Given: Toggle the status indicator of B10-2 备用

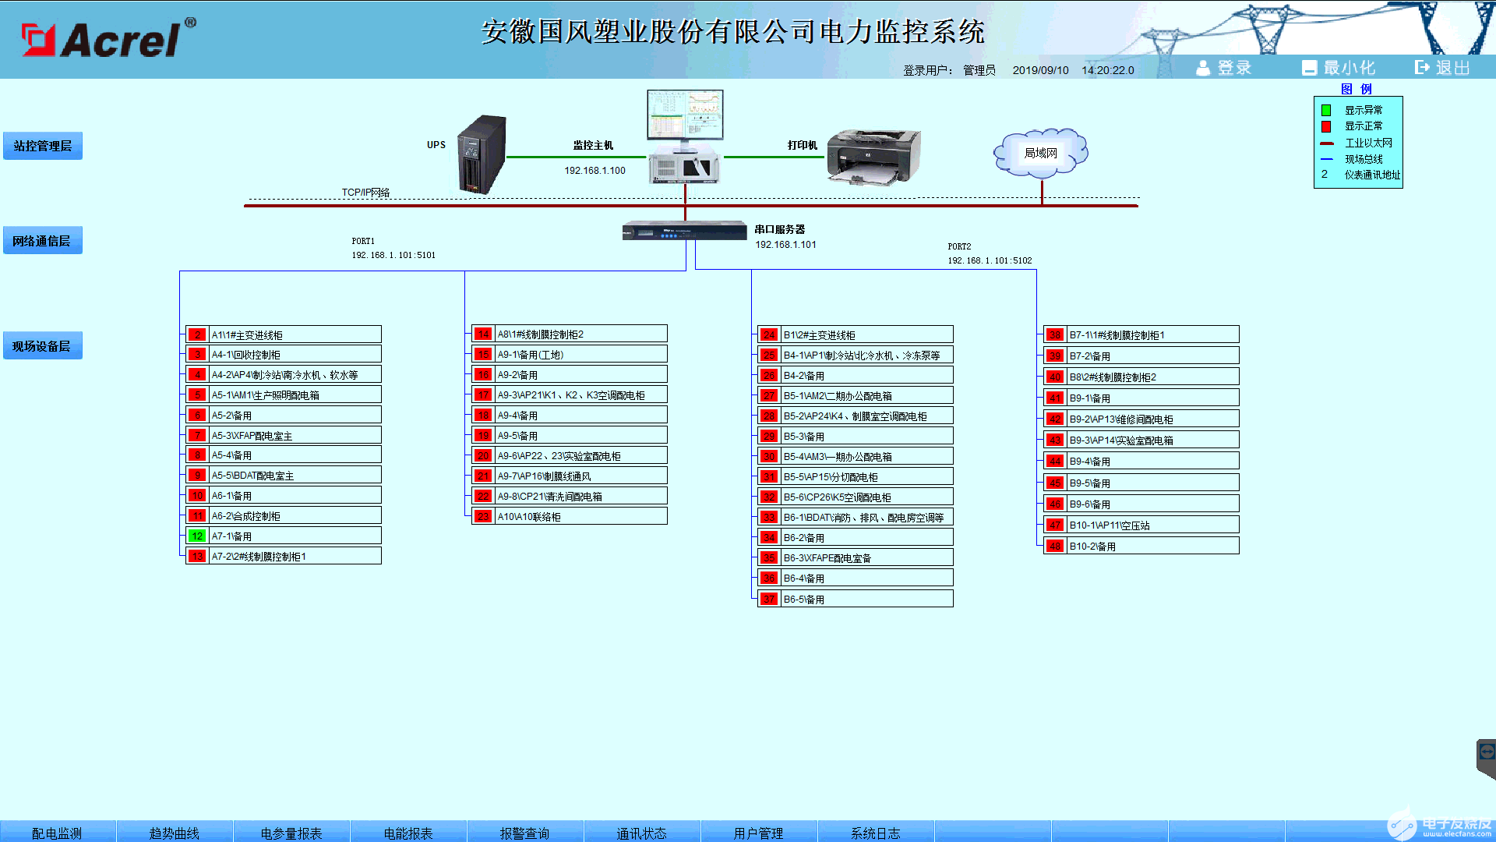Looking at the screenshot, I should [1054, 546].
